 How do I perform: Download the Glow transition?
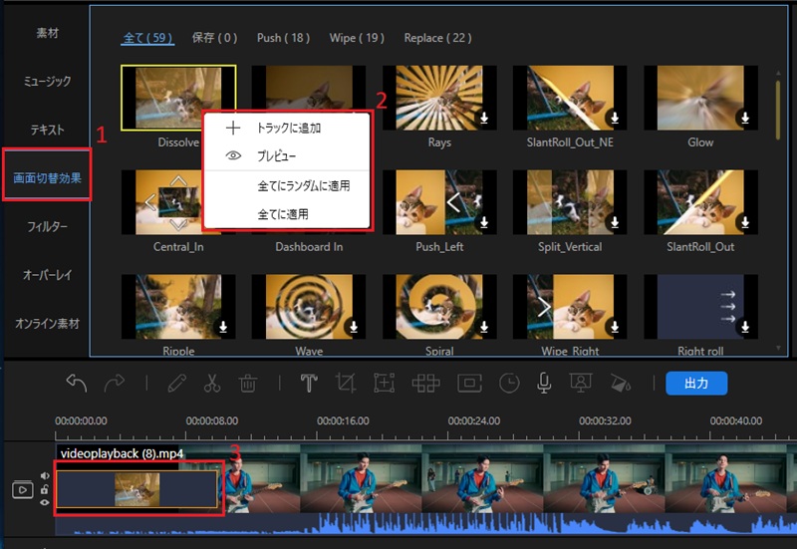point(745,118)
